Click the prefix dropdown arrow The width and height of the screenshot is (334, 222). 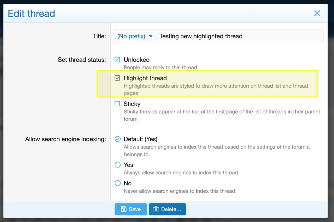click(x=151, y=36)
